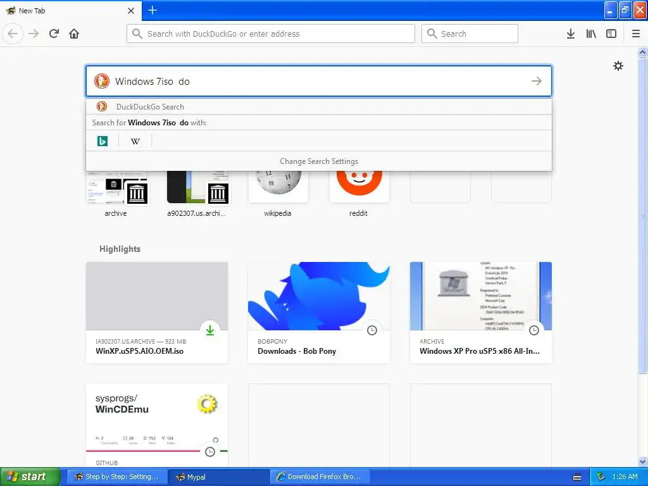Open the Downloads panel icon
Viewport: 648px width, 486px height.
point(571,34)
